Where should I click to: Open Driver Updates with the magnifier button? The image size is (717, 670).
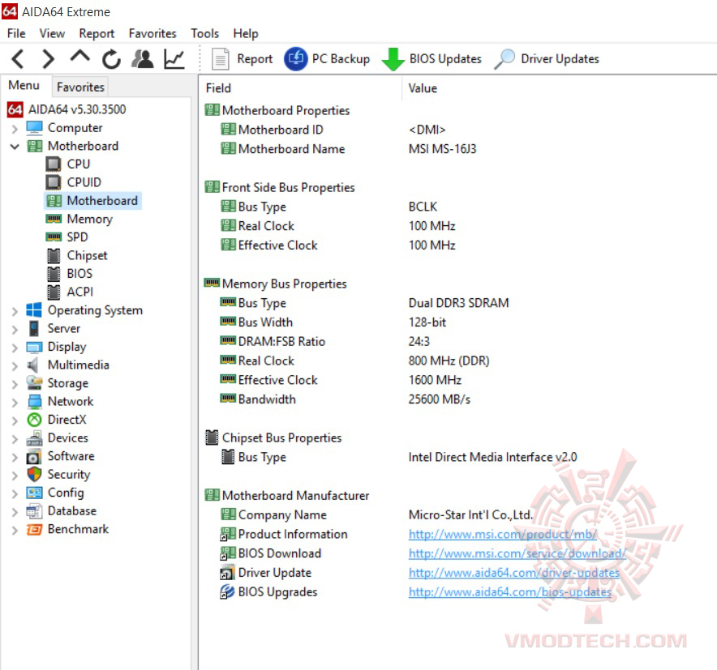coord(547,59)
